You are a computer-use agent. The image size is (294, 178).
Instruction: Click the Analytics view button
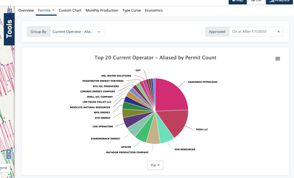[x=279, y=2]
